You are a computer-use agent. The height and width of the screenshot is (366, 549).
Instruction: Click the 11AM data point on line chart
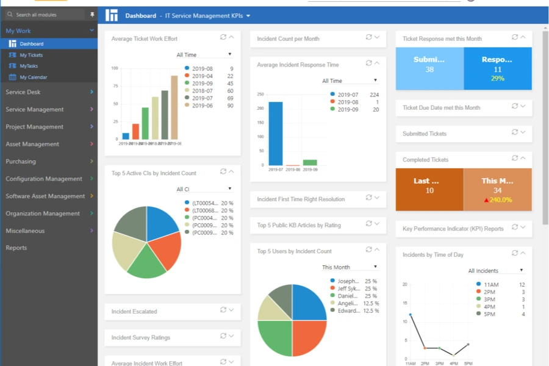coord(411,315)
